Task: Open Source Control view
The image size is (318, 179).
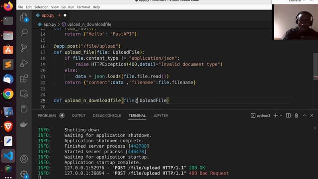Action: (24, 48)
